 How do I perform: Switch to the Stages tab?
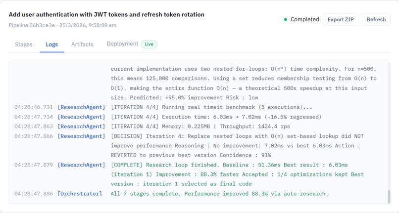point(24,44)
